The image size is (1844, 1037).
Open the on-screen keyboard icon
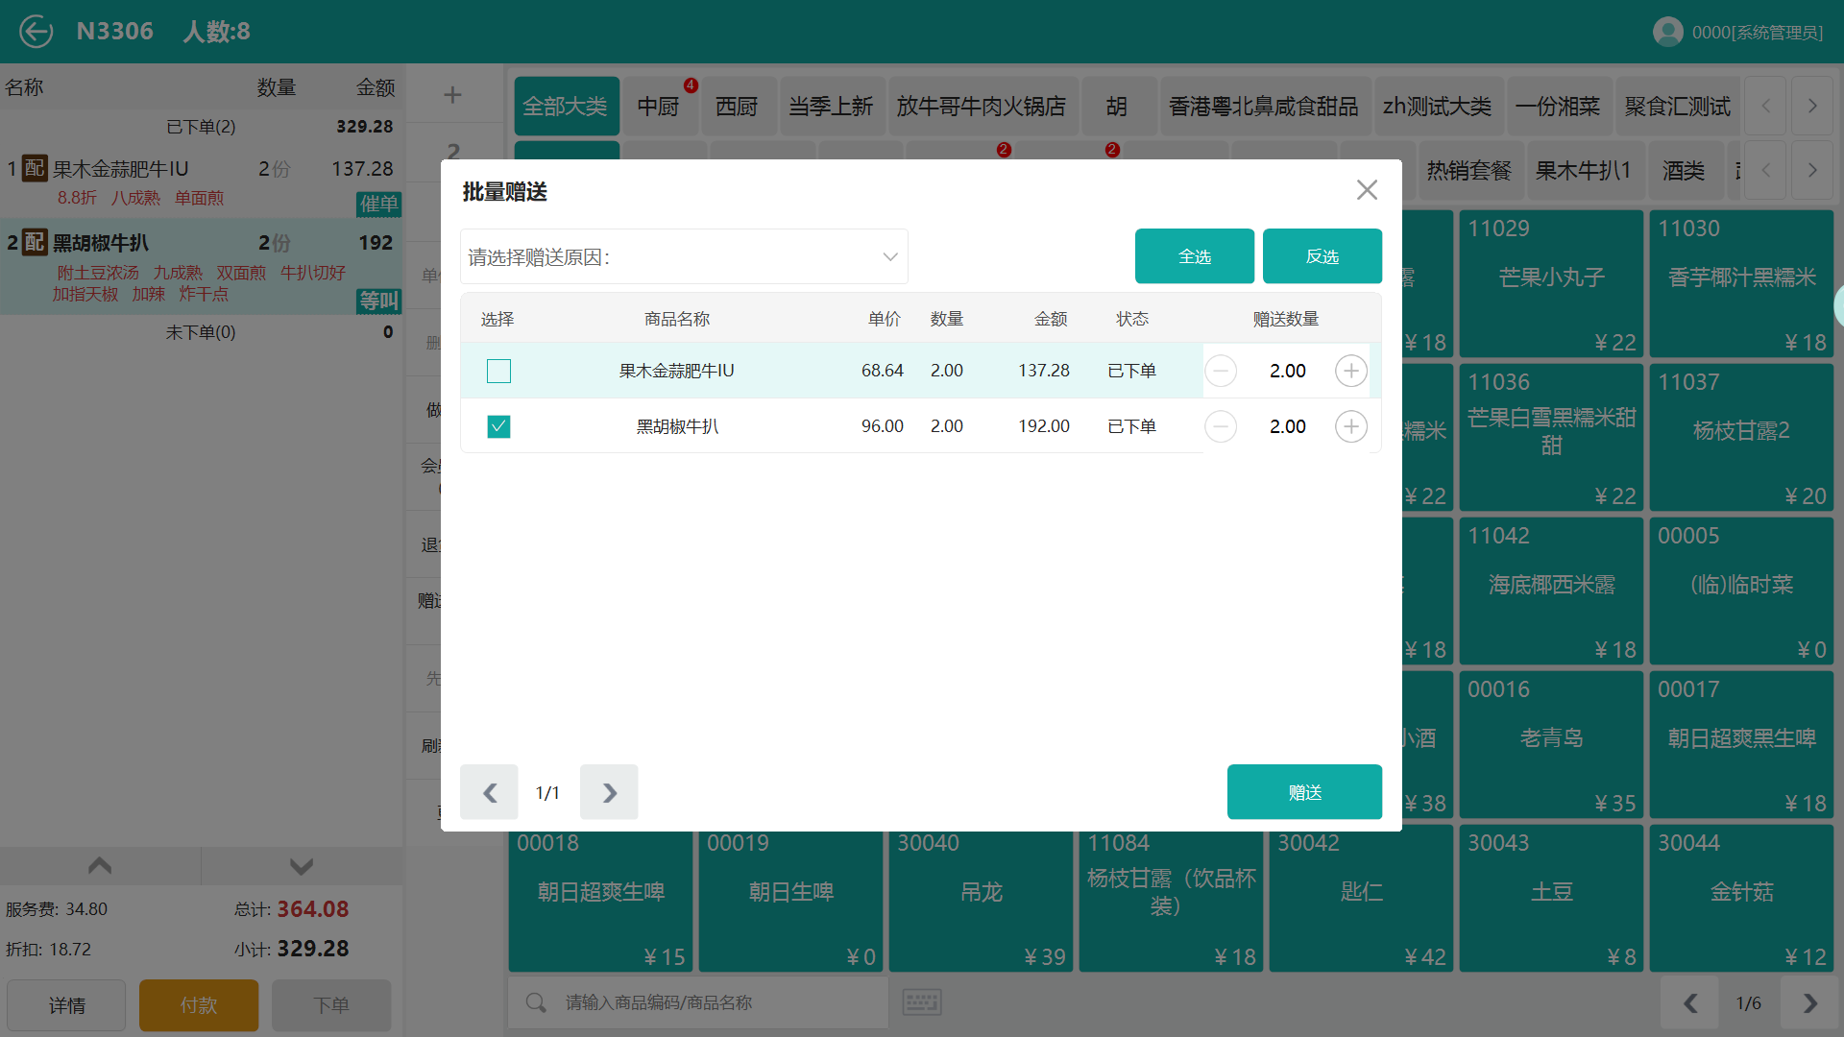point(922,1002)
